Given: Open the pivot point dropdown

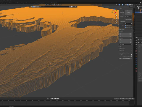Looking at the screenshot, I should 52,5.
